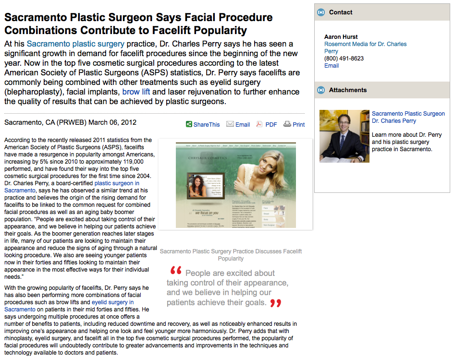Click the red PDF icon
The image size is (455, 357).
259,124
